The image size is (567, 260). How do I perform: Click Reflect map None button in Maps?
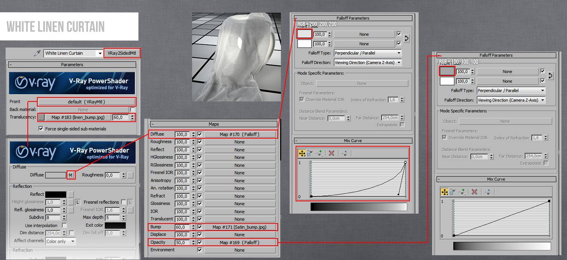pyautogui.click(x=240, y=150)
